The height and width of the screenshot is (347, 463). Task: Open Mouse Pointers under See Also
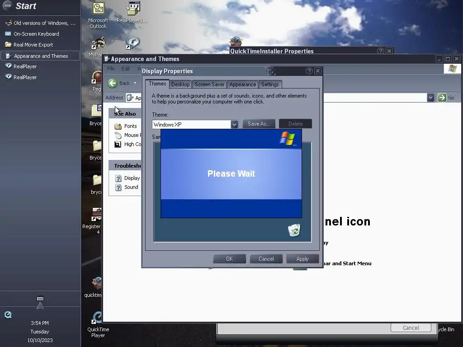[x=128, y=135]
